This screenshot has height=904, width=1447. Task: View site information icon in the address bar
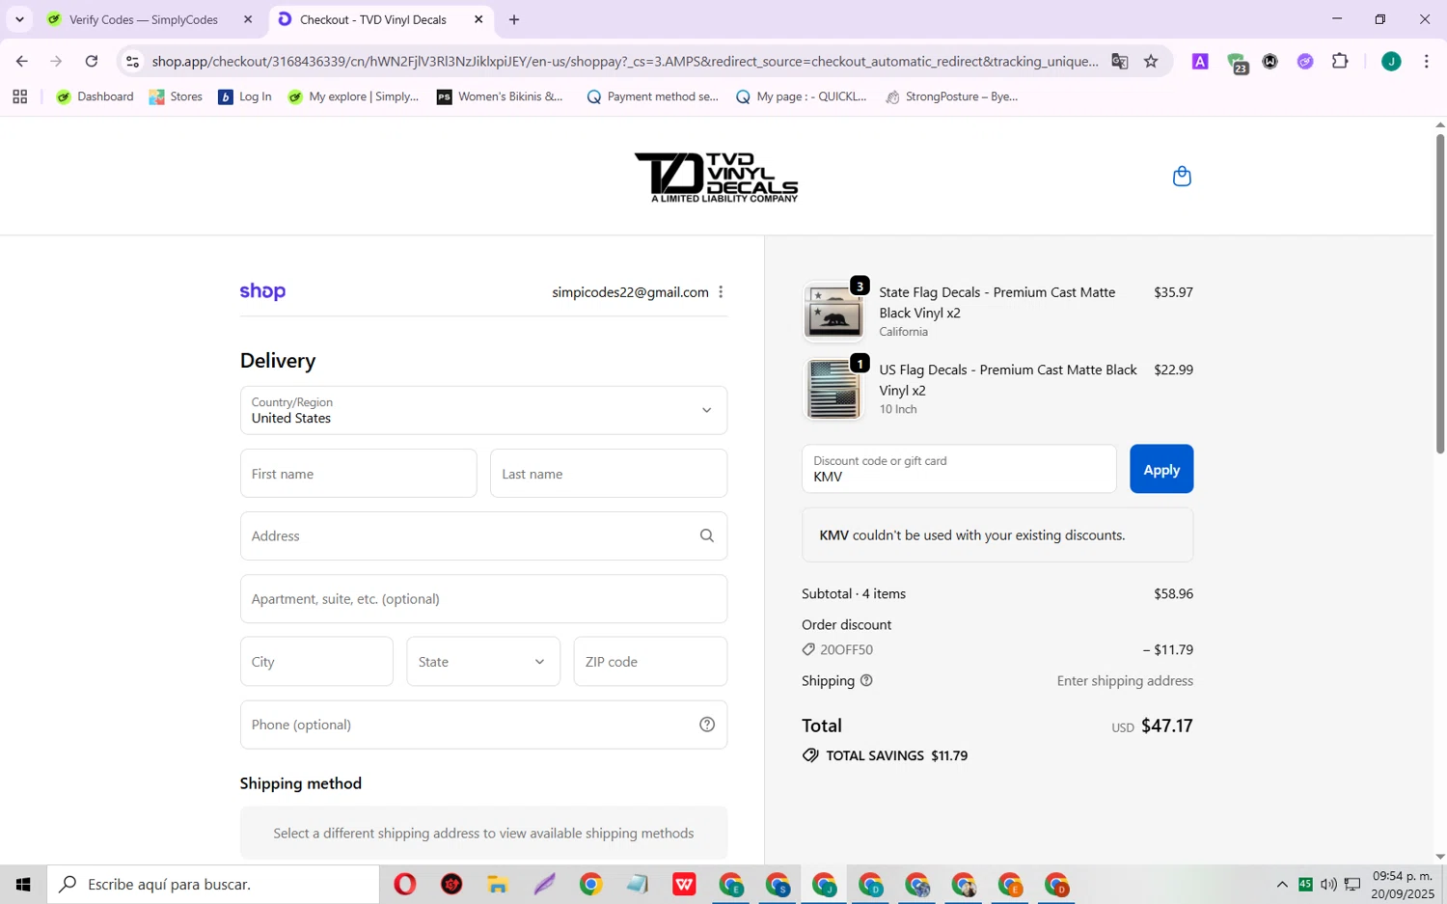click(133, 62)
